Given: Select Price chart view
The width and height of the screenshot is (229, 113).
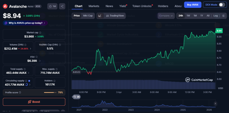Looking at the screenshot, I should 77,16.
